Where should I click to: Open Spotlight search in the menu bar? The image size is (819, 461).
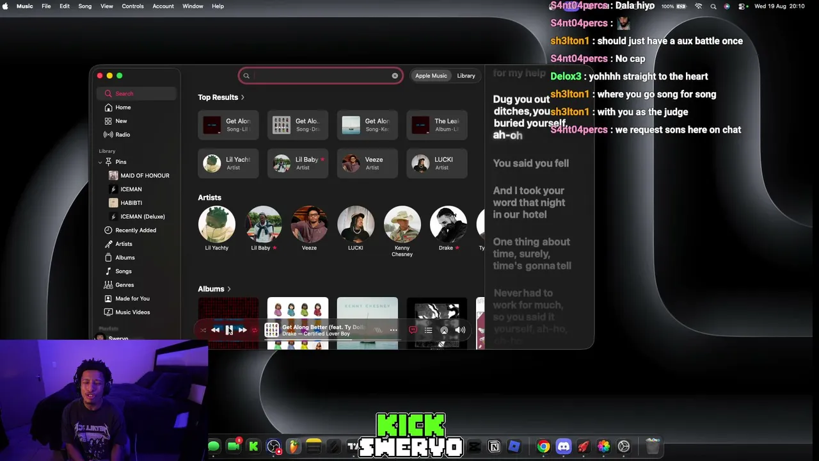(x=713, y=6)
